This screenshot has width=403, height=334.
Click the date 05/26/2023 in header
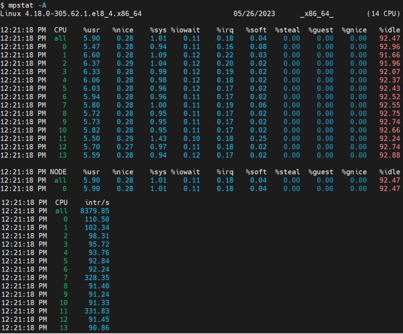(254, 13)
